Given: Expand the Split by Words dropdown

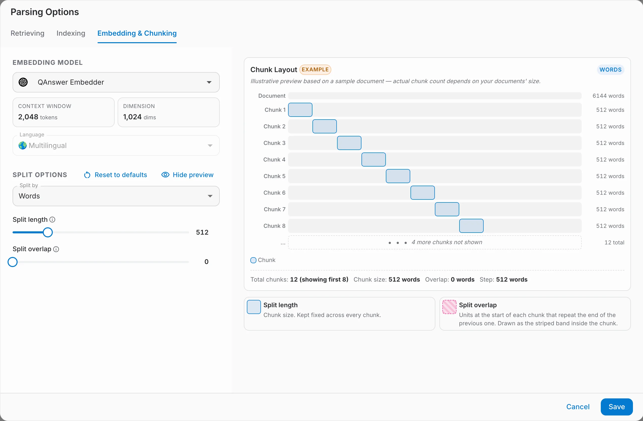Looking at the screenshot, I should [116, 196].
